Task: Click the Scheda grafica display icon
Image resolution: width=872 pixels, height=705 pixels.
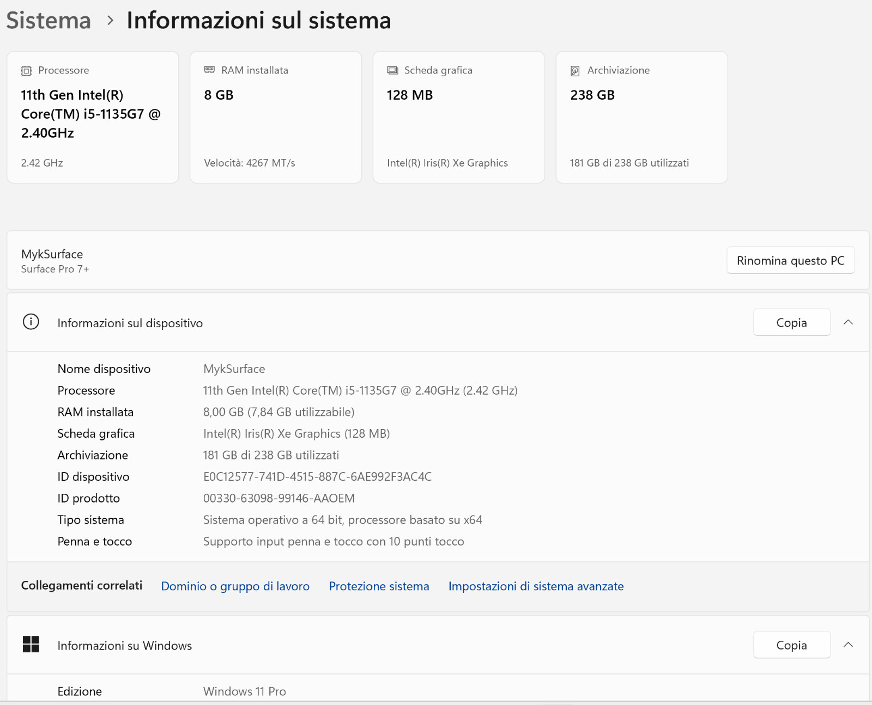Action: (x=392, y=70)
